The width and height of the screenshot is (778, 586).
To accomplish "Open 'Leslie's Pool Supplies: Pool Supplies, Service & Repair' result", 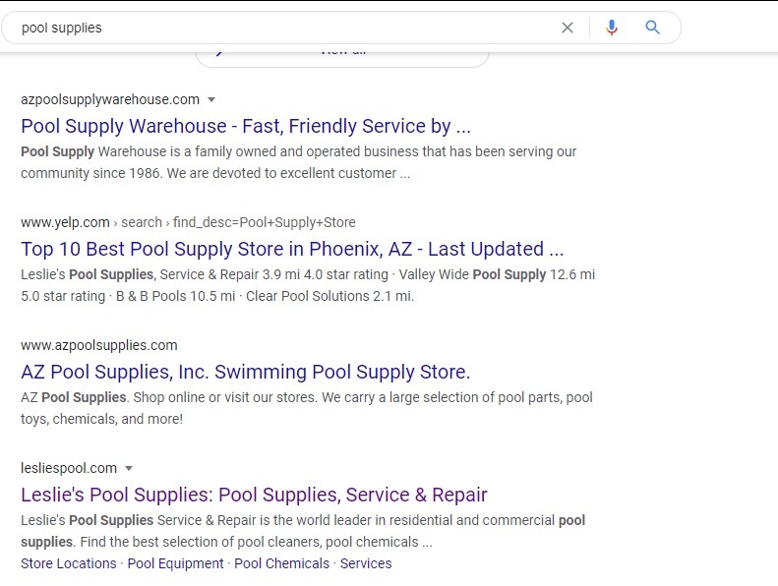I will (x=254, y=495).
